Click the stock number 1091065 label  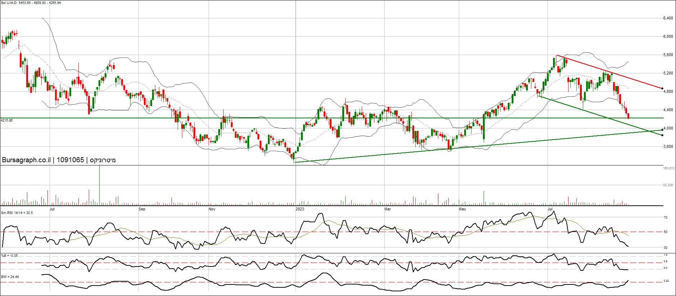pos(70,160)
